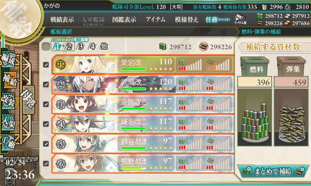The image size is (311, 186).
Task: Open the 工廠 factory sidebar icon
Action: coord(8,143)
